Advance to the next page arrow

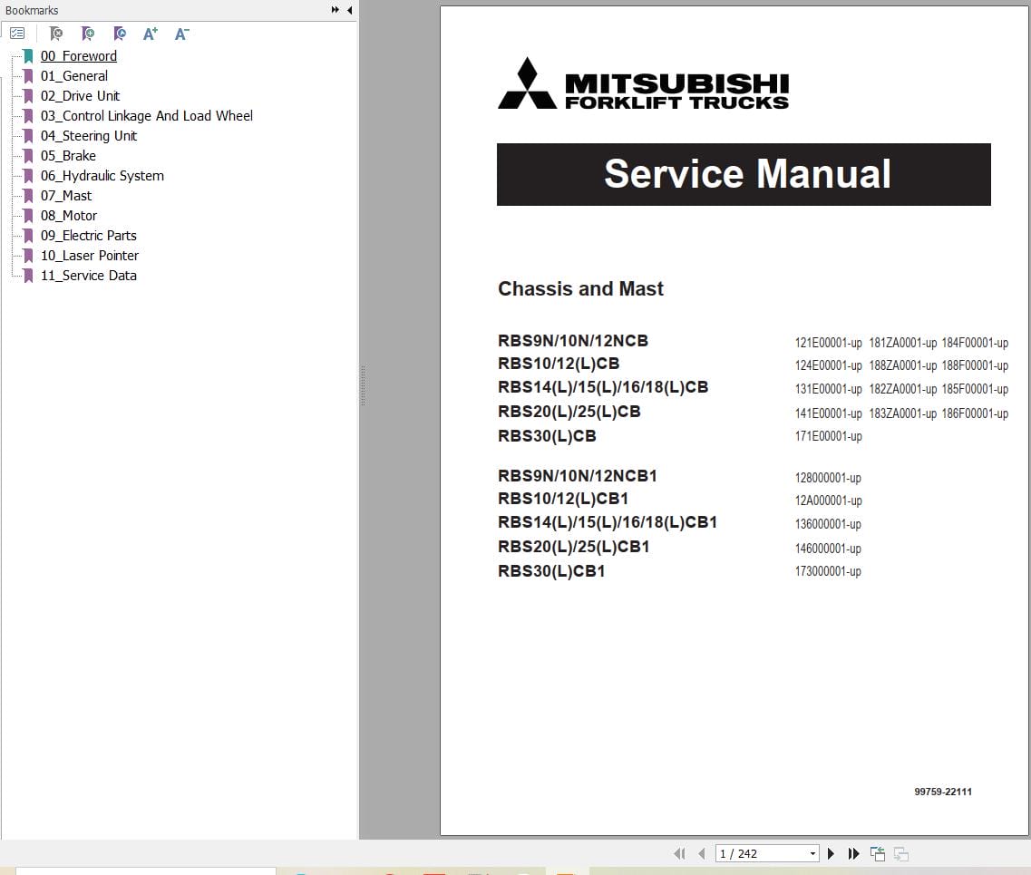(x=831, y=853)
